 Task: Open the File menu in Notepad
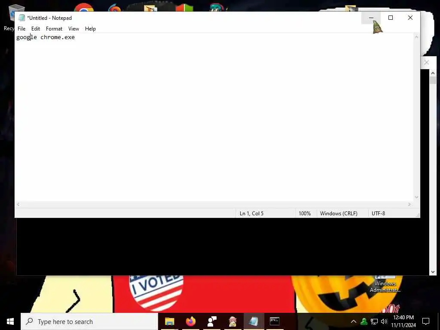coord(21,29)
